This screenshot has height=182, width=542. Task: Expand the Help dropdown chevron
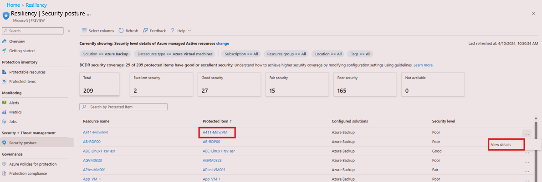(189, 31)
